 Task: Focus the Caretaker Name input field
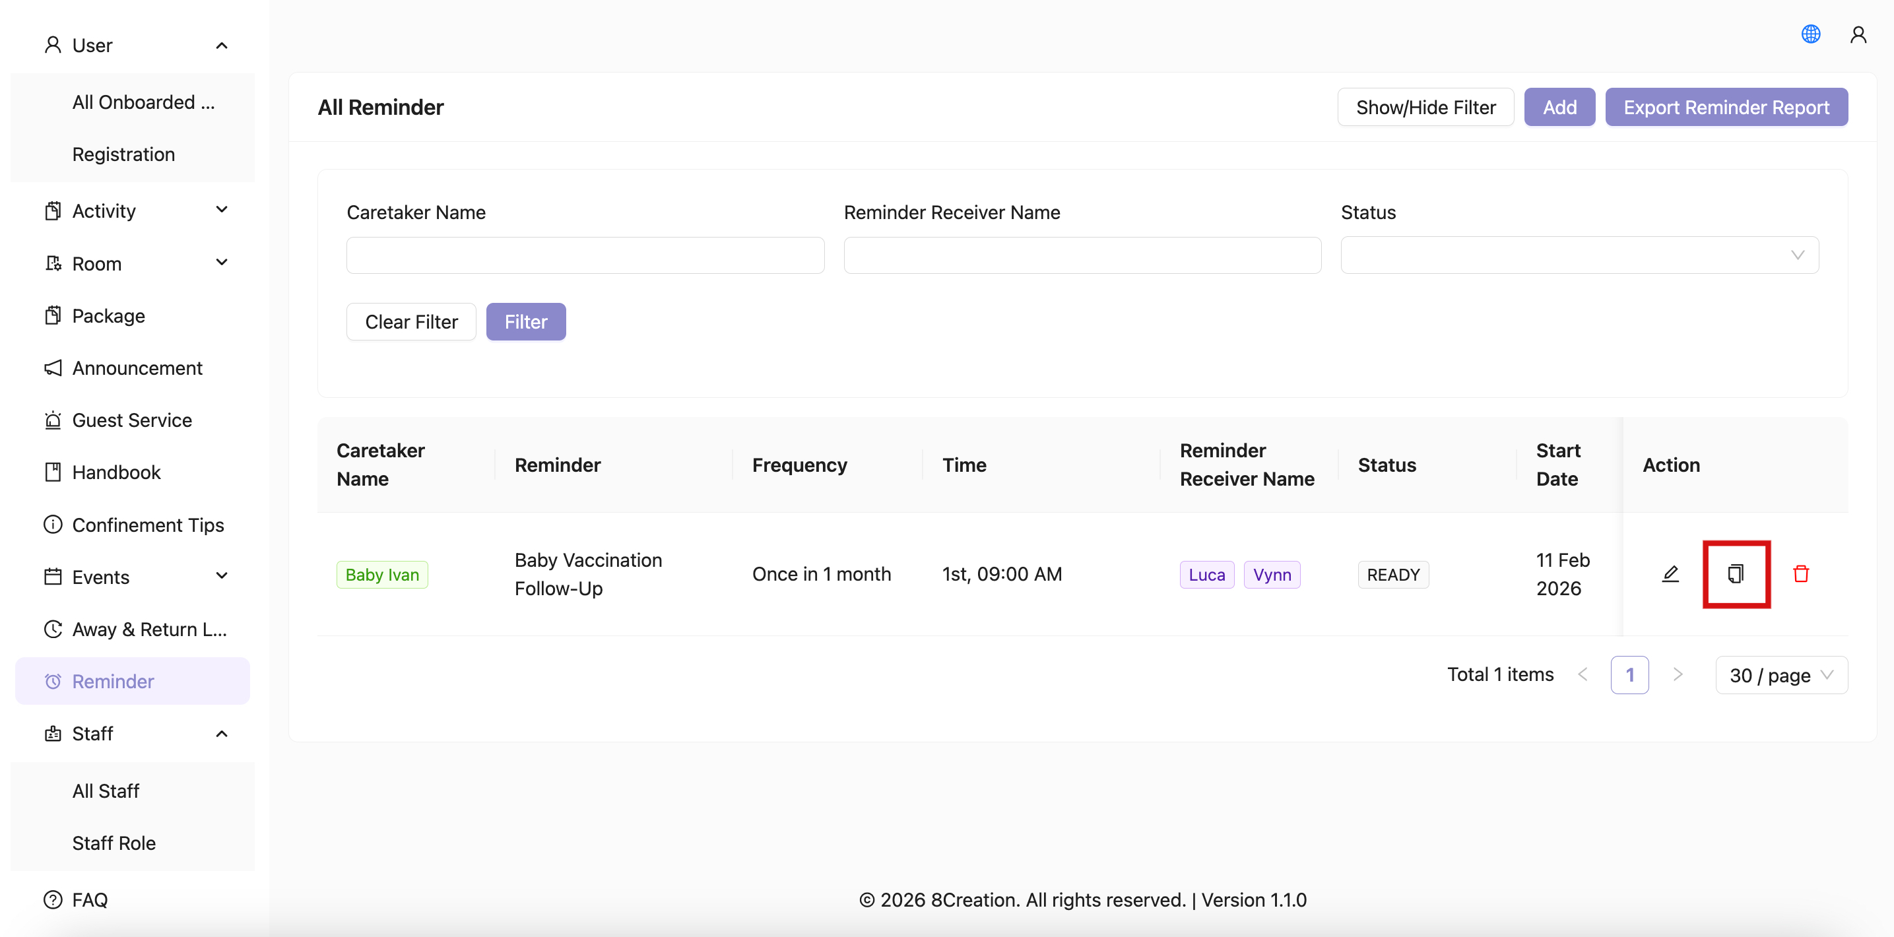[585, 255]
